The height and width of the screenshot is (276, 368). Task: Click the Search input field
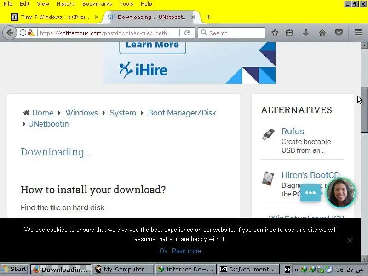[x=231, y=33]
